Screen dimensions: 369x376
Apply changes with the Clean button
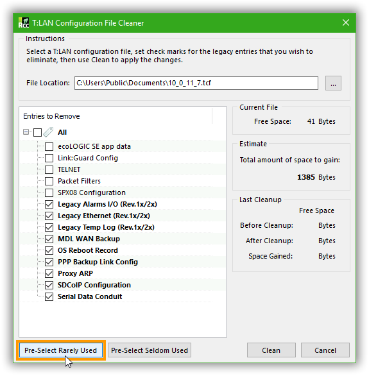coord(271,350)
